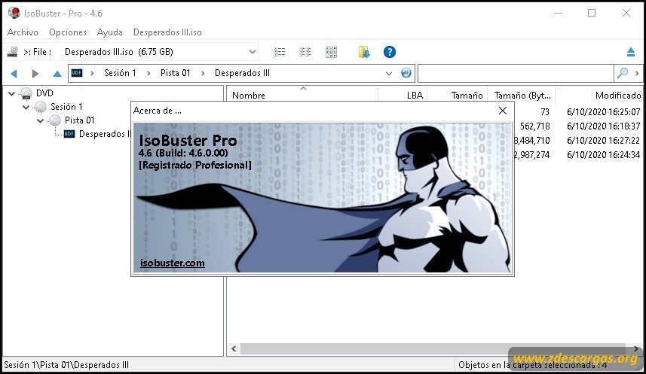
Task: Navigate back with left arrow
Action: (x=14, y=74)
